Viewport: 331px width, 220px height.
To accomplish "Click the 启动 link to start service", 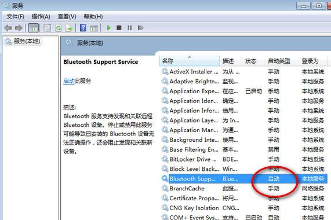I will click(69, 81).
